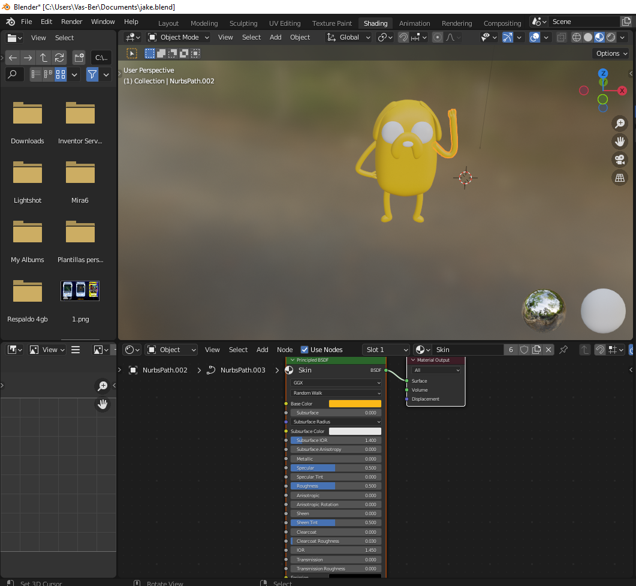Open the viewport Add menu
636x586 pixels.
(275, 37)
